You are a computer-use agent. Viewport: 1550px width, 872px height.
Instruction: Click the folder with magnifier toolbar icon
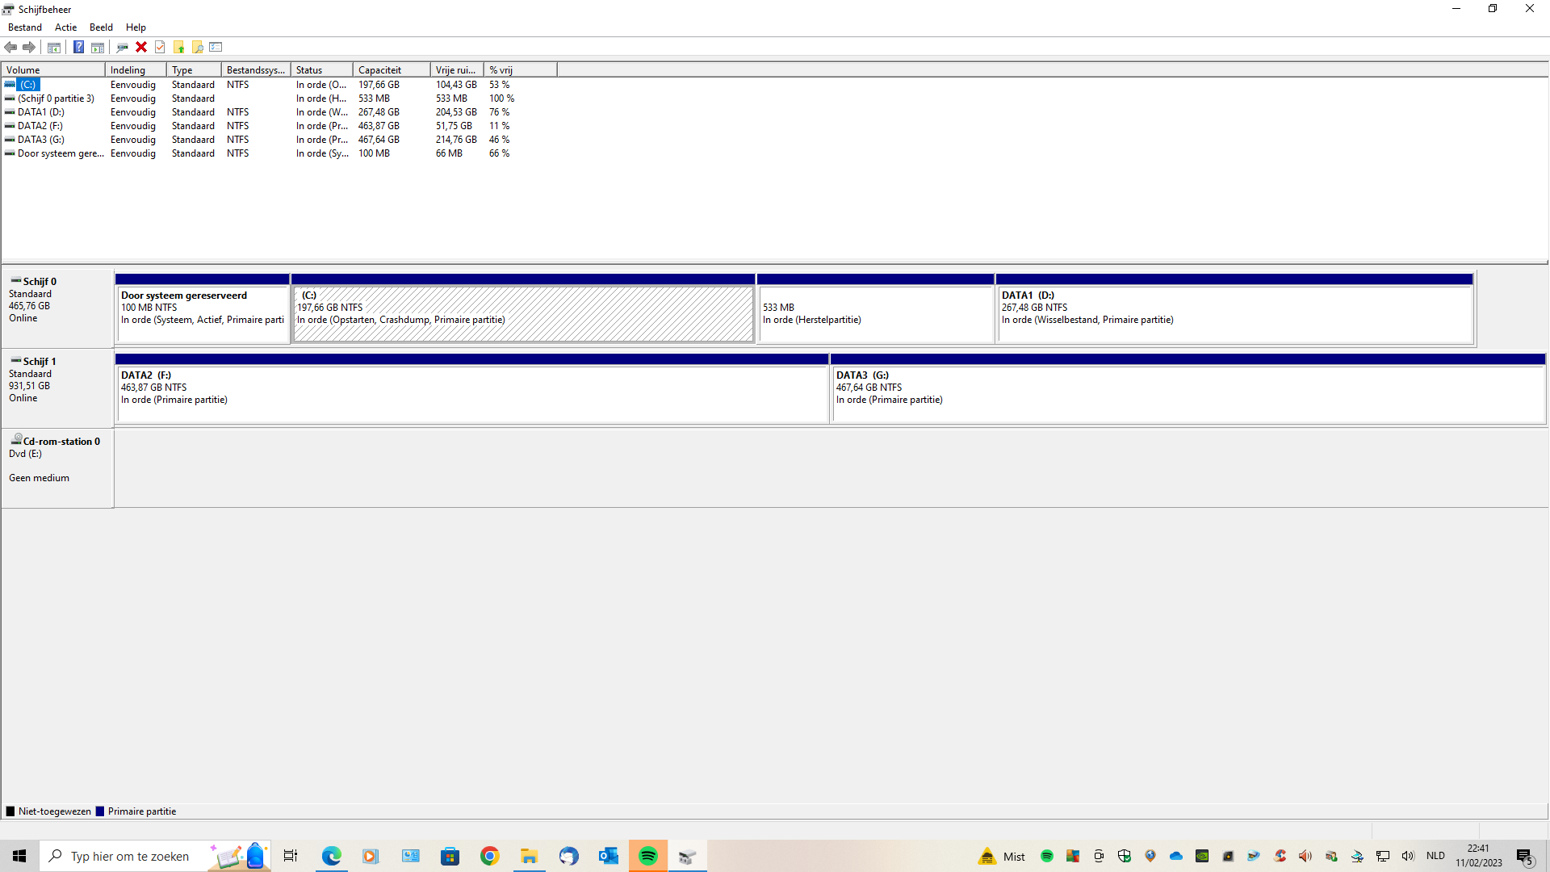pyautogui.click(x=197, y=47)
